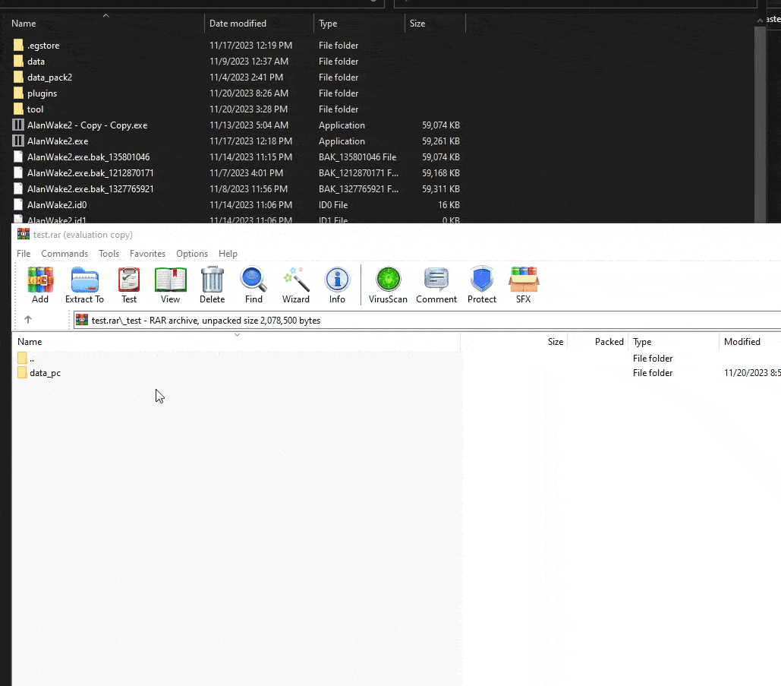Select the data_pc folder in archive
The height and width of the screenshot is (686, 781).
(45, 373)
